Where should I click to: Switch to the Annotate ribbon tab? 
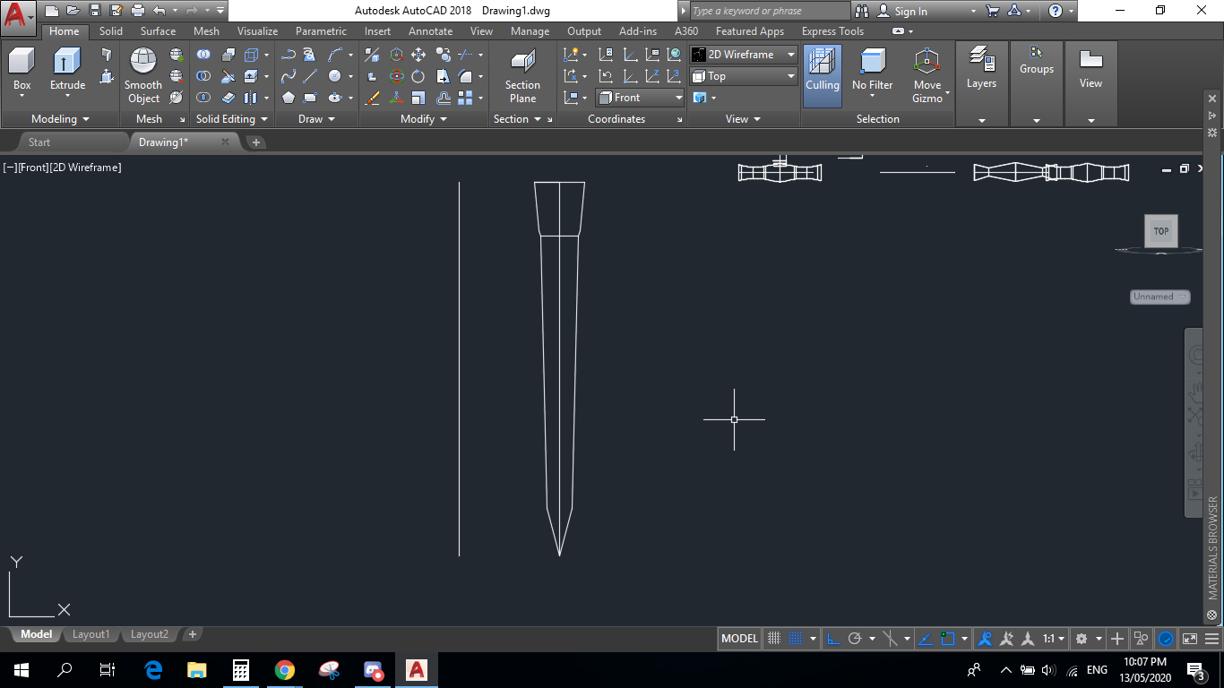(x=431, y=31)
